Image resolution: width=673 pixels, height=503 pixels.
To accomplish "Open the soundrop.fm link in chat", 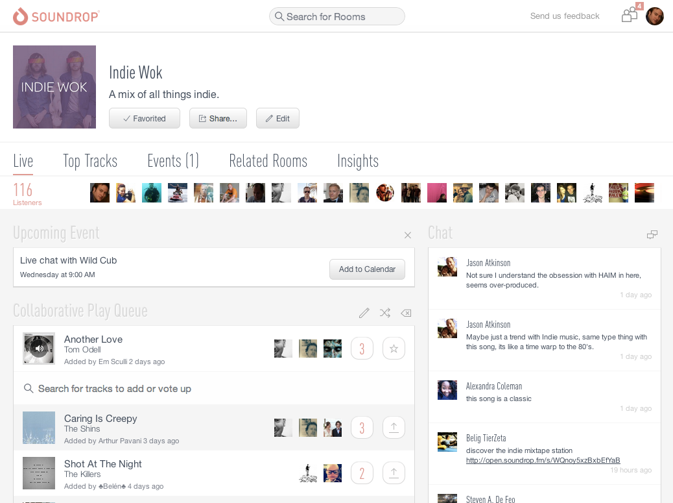I will [x=543, y=460].
